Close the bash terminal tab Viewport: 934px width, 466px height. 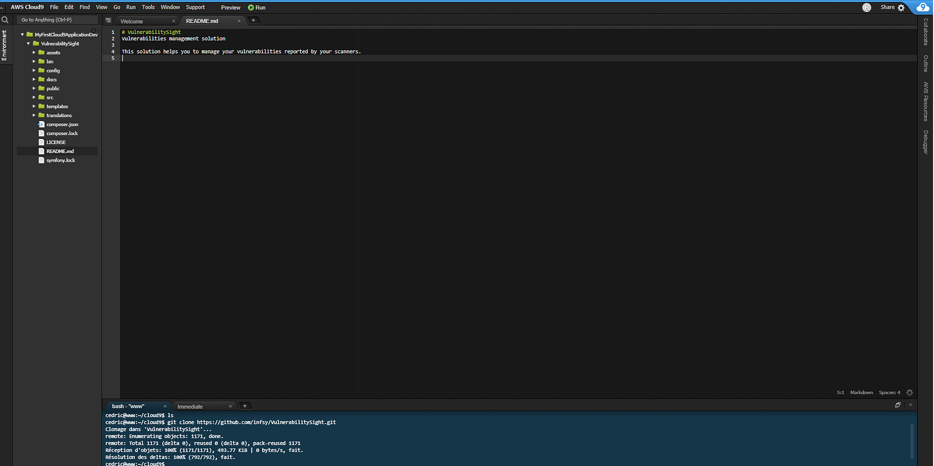coord(165,406)
